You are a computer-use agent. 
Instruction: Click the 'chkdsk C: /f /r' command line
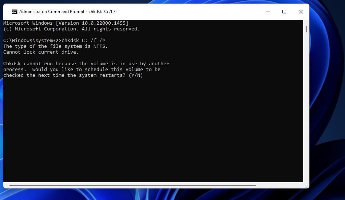point(54,41)
